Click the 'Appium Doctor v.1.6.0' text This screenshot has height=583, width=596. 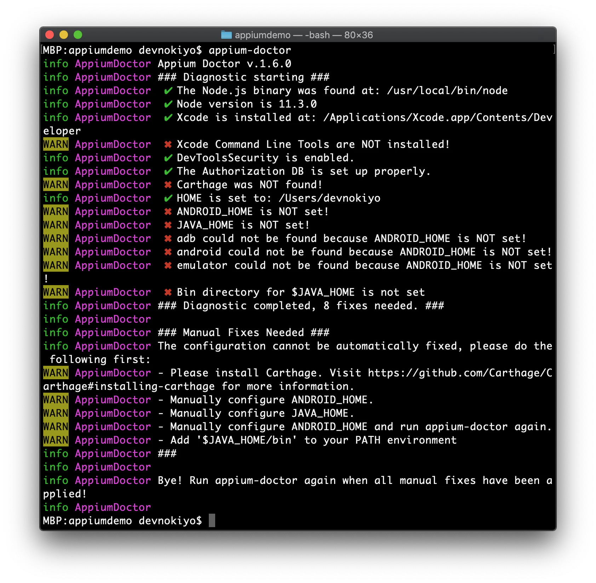pyautogui.click(x=224, y=64)
